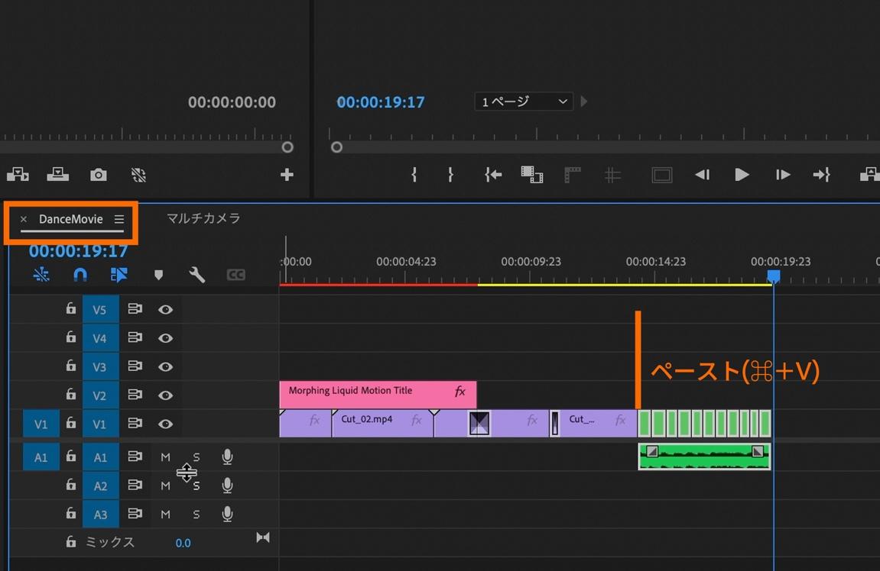Toggle Snap magnet in timeline
This screenshot has width=880, height=571.
click(x=80, y=275)
